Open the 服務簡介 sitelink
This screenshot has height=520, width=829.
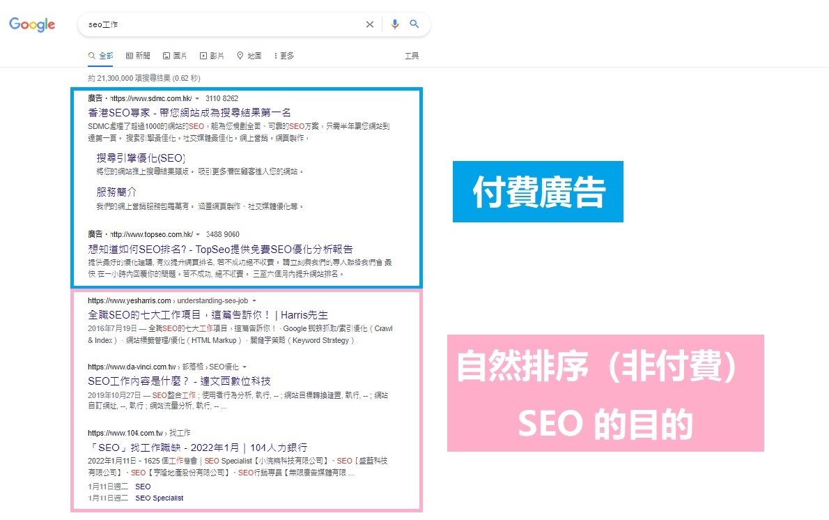pos(116,192)
